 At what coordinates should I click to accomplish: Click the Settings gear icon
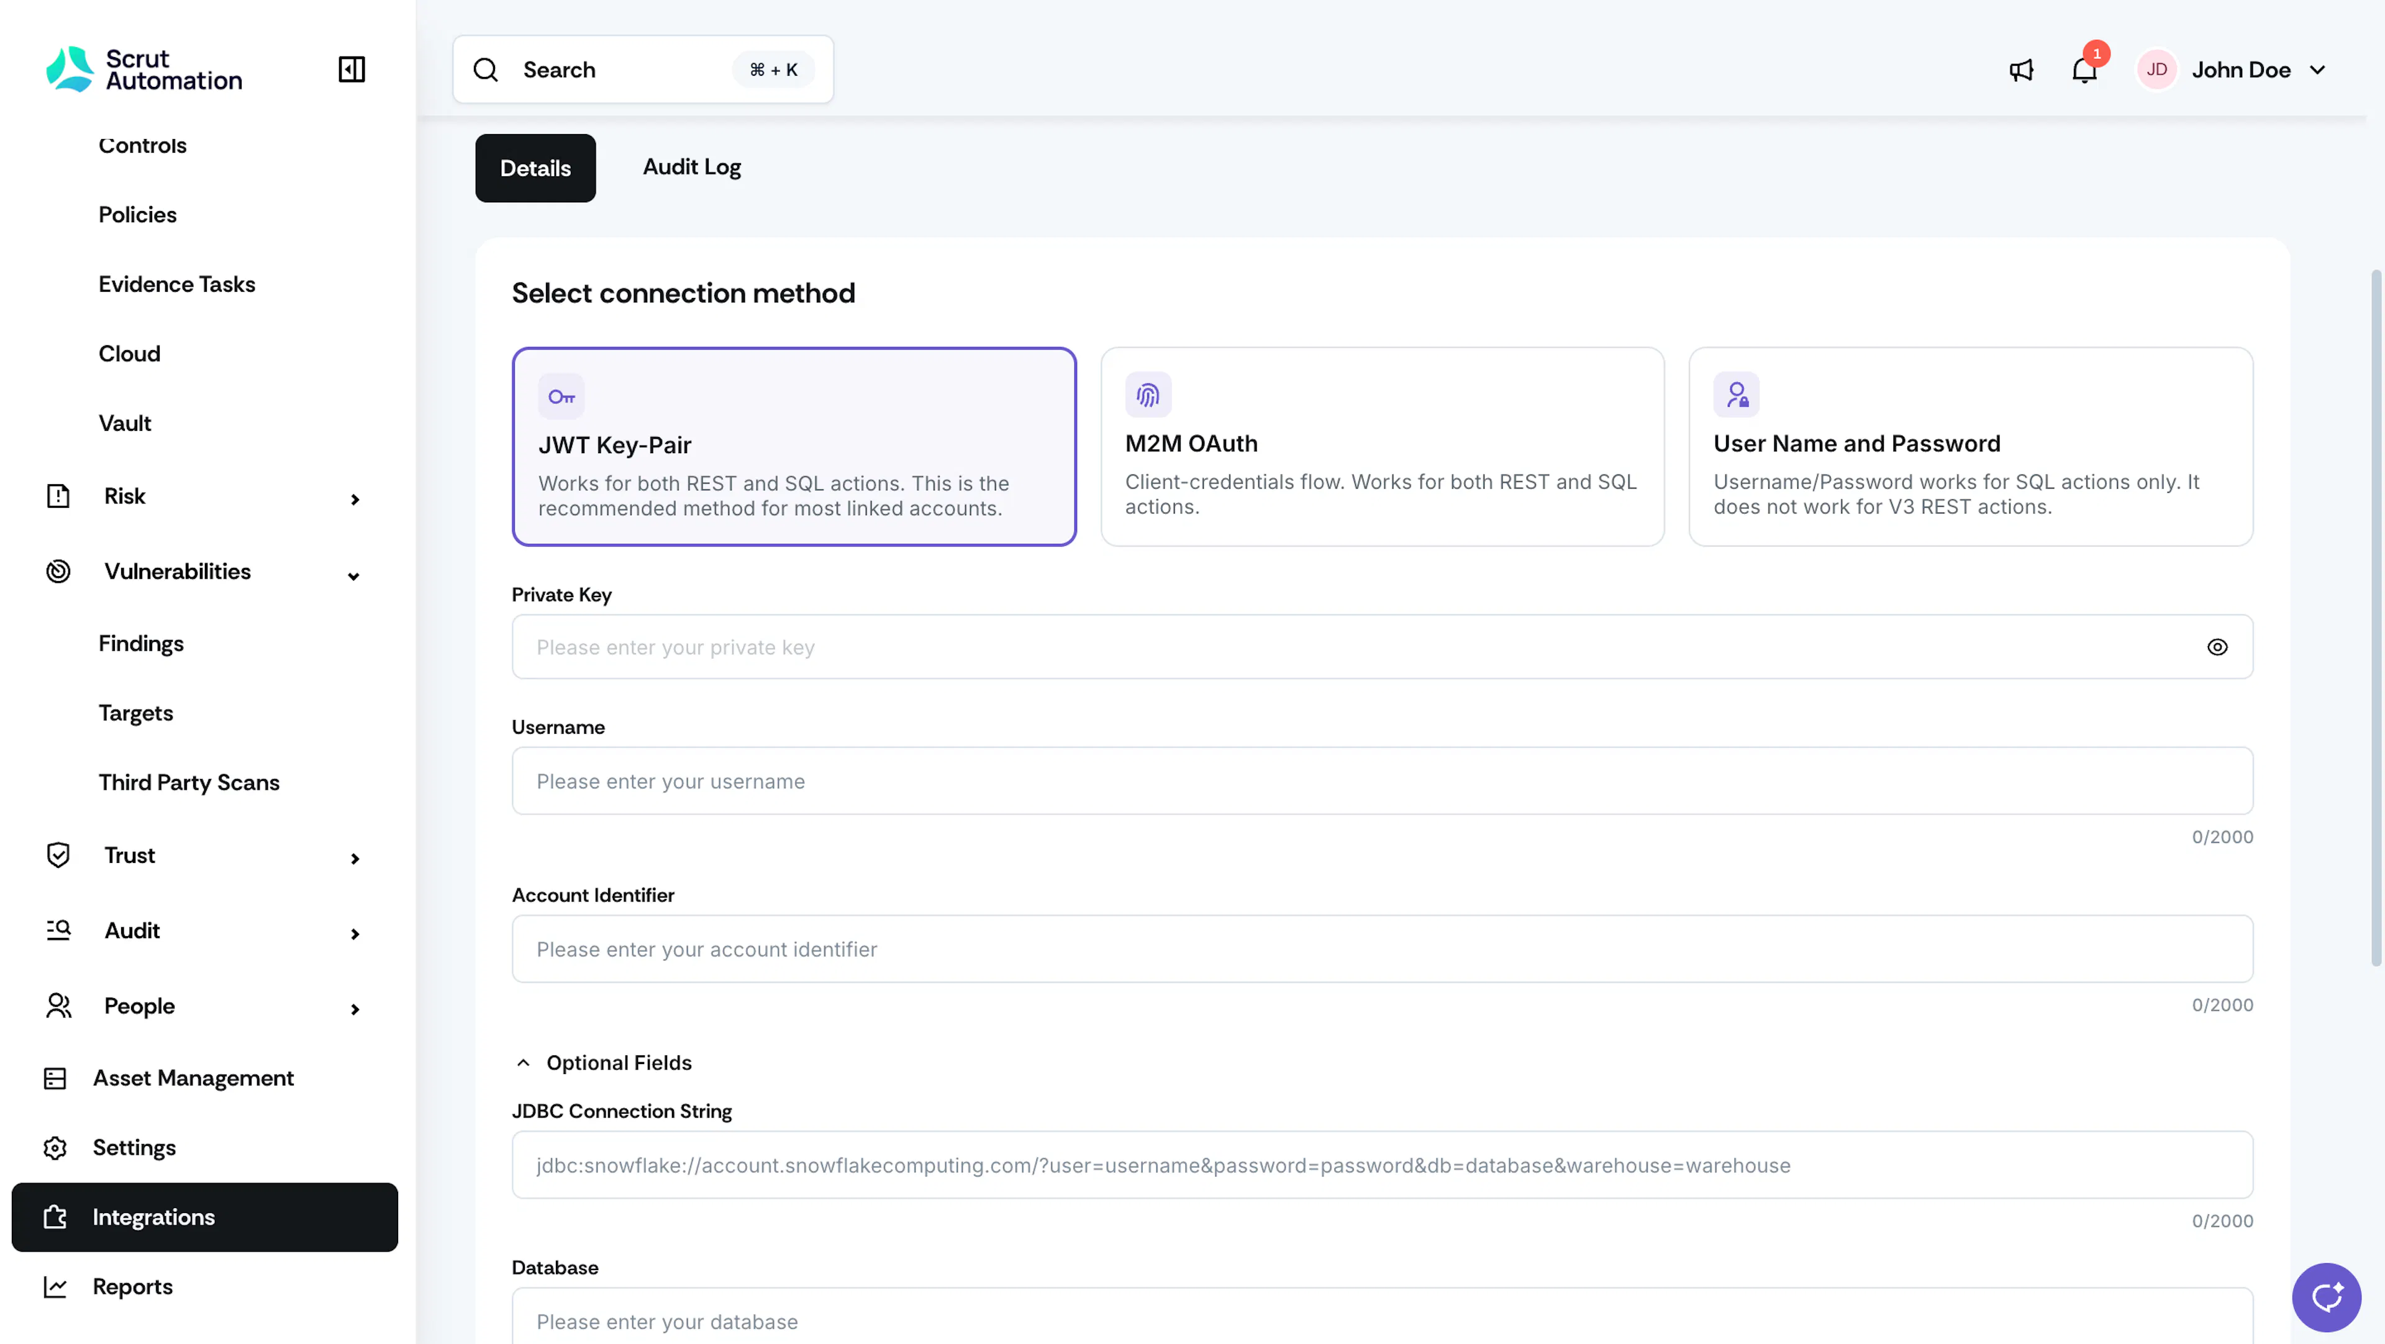(x=55, y=1148)
